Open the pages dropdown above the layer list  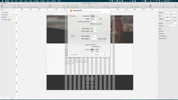[x=2, y=10]
